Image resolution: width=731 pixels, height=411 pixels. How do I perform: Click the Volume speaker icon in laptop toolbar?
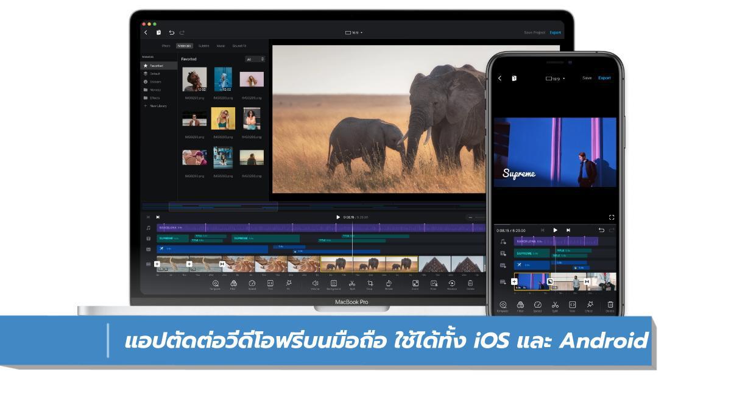tap(315, 283)
